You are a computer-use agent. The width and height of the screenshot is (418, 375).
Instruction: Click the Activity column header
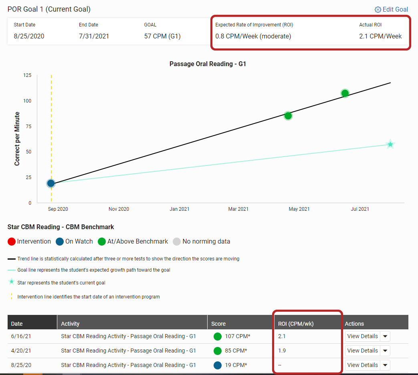pyautogui.click(x=132, y=322)
